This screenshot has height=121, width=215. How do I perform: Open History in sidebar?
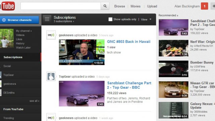(20, 43)
